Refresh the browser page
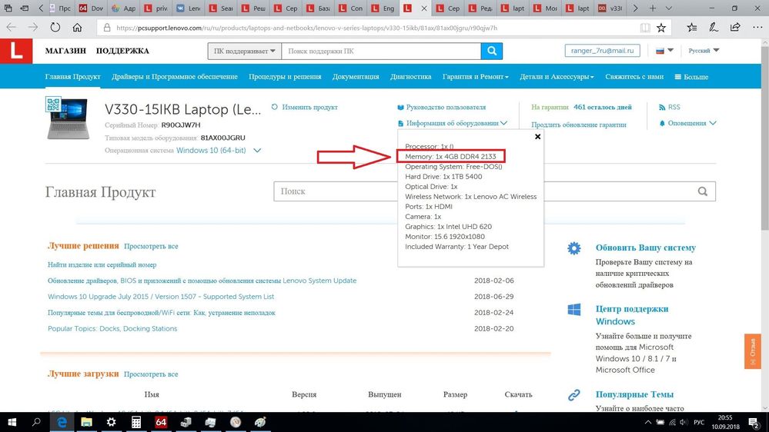Screen dimensions: 769x432 [55, 28]
